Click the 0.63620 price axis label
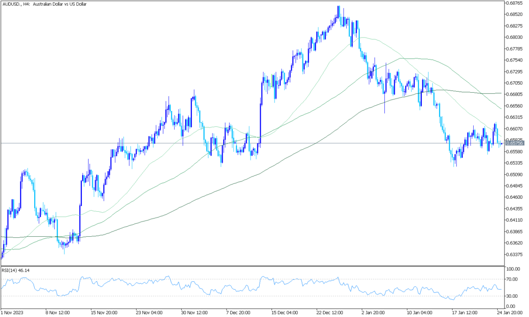Viewport: 529px width, 317px height. tap(515, 243)
